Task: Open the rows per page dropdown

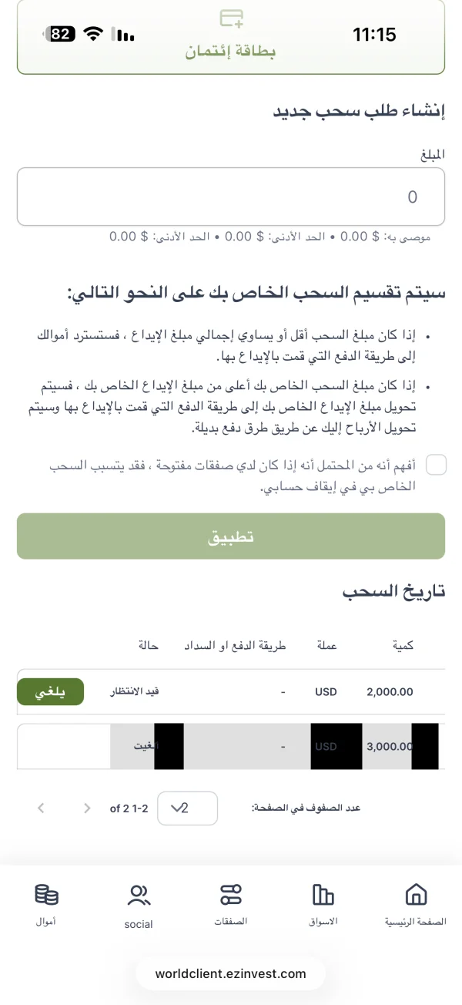Action: [187, 808]
